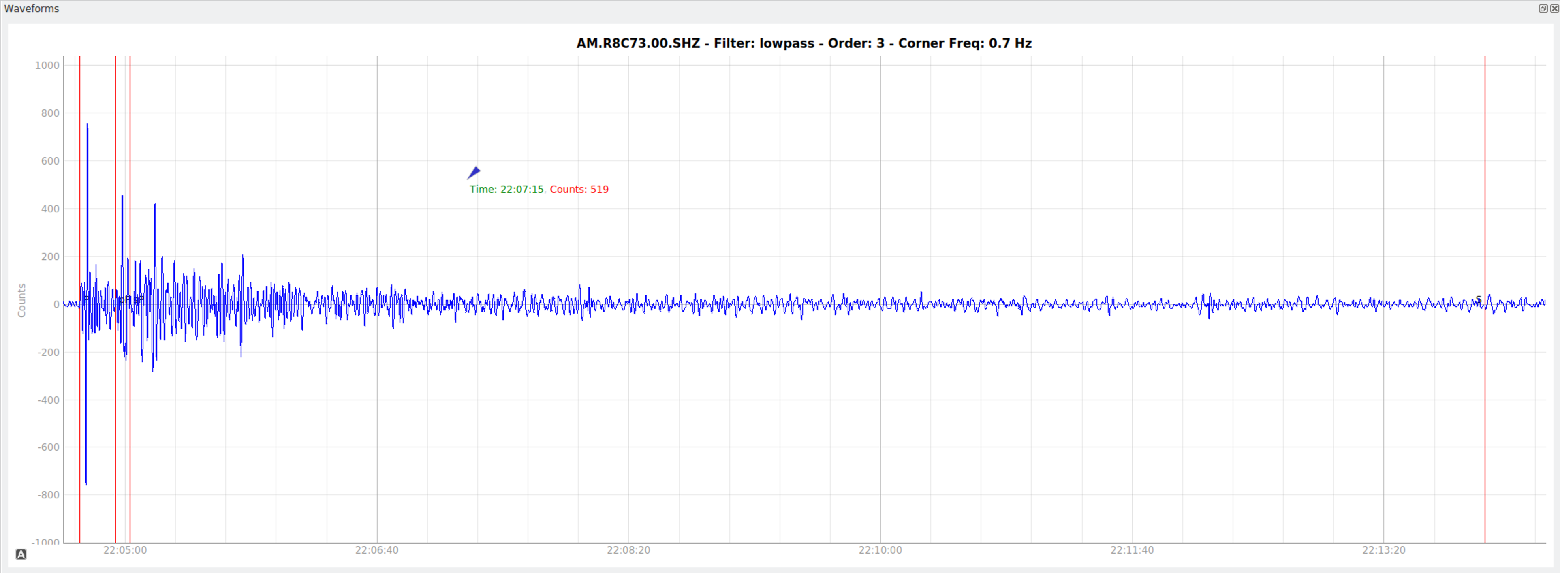Click the 800 counts axis tick label
The height and width of the screenshot is (573, 1560).
pyautogui.click(x=50, y=113)
